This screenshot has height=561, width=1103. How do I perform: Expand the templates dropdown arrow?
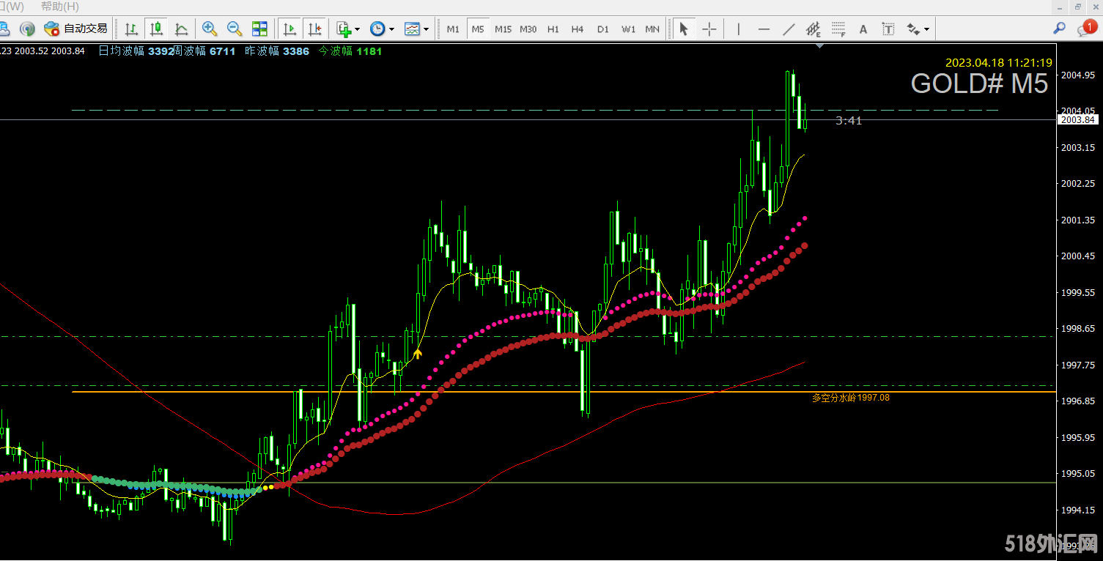(x=426, y=29)
